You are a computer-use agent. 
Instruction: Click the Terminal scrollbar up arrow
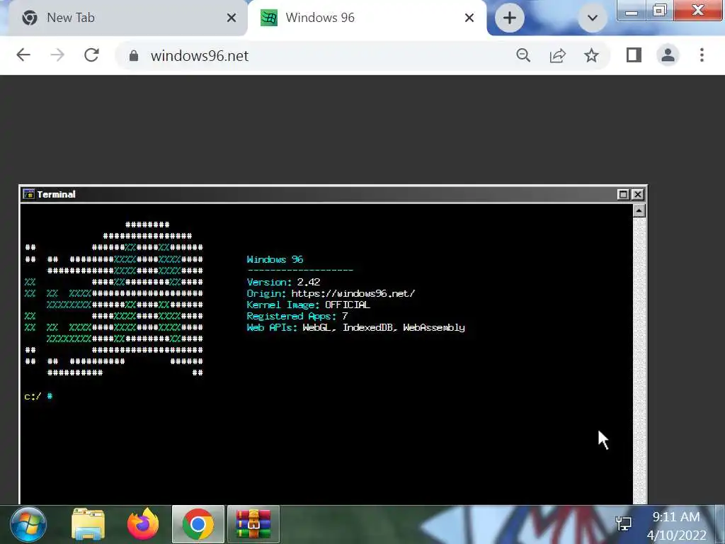pyautogui.click(x=639, y=211)
